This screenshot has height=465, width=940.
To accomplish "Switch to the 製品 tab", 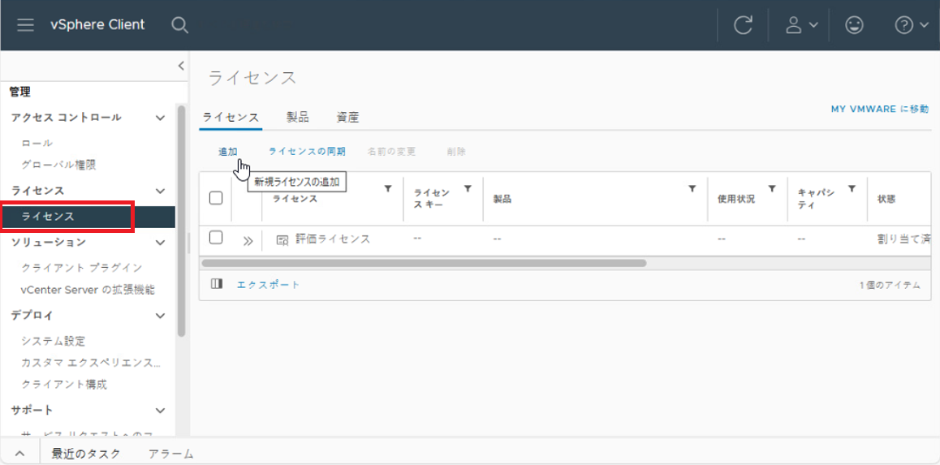I will [x=298, y=118].
